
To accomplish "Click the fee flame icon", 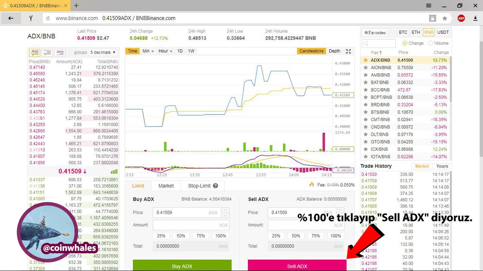I will [312, 185].
